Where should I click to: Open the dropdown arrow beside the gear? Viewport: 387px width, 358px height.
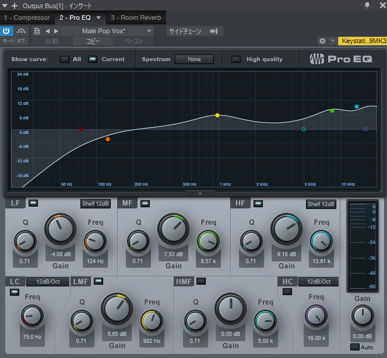332,41
